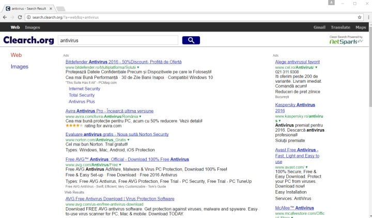This screenshot has height=218, width=372.
Task: Open Maps from the top bar
Action: (x=361, y=27)
